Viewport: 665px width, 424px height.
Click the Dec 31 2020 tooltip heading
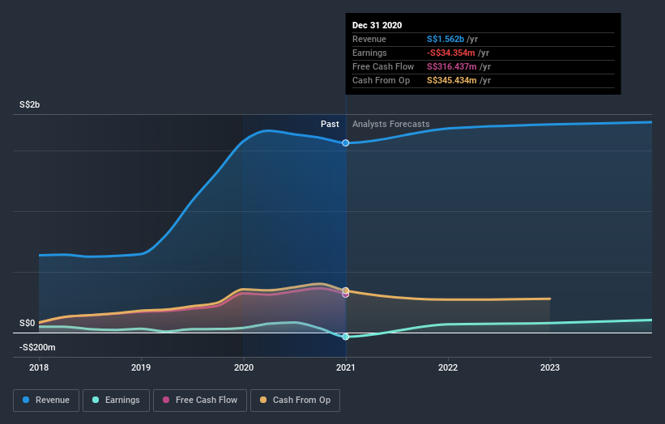point(377,25)
